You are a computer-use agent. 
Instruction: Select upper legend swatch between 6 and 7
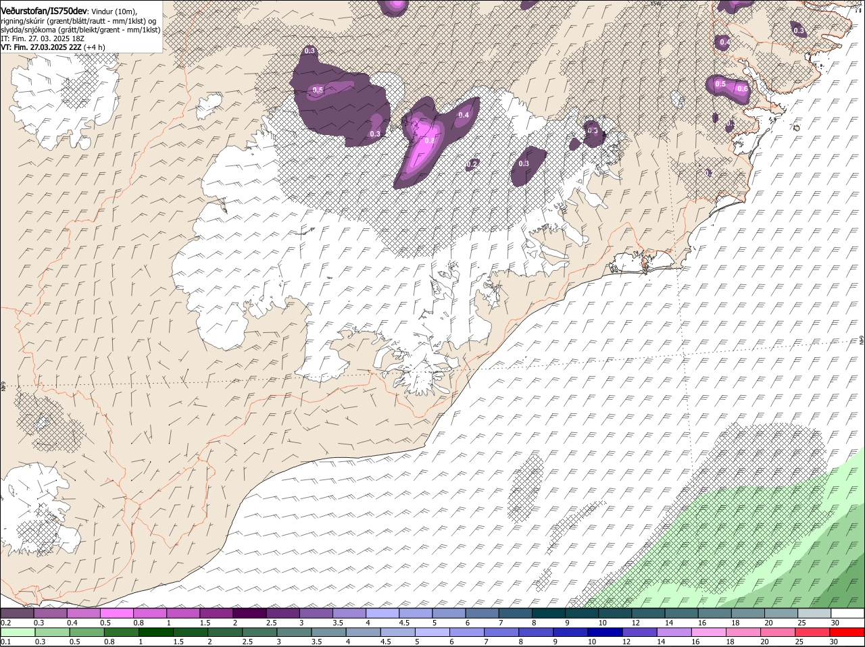click(482, 613)
